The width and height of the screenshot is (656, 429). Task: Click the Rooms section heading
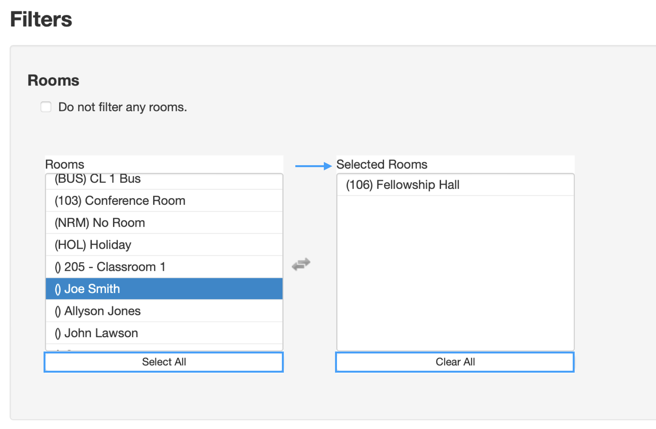pos(53,81)
